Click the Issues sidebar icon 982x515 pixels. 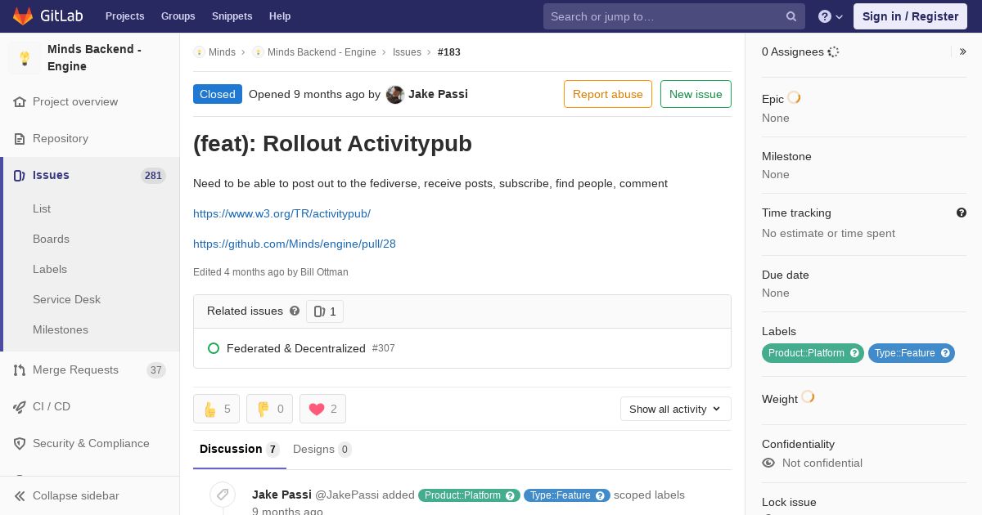20,176
